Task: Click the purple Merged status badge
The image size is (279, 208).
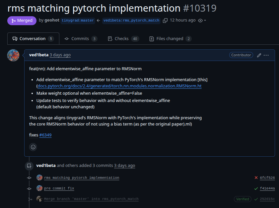Action: (22, 21)
